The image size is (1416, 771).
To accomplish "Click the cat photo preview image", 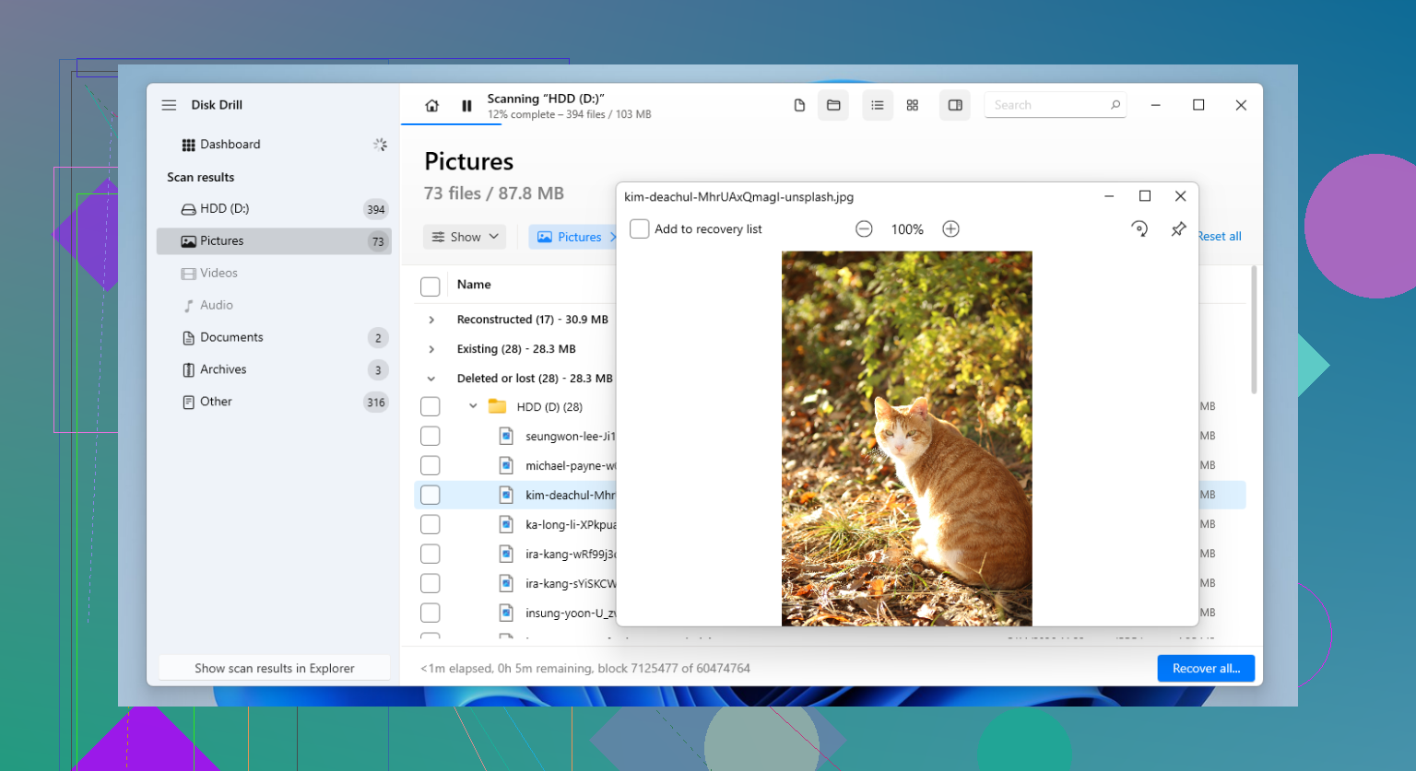I will point(907,438).
